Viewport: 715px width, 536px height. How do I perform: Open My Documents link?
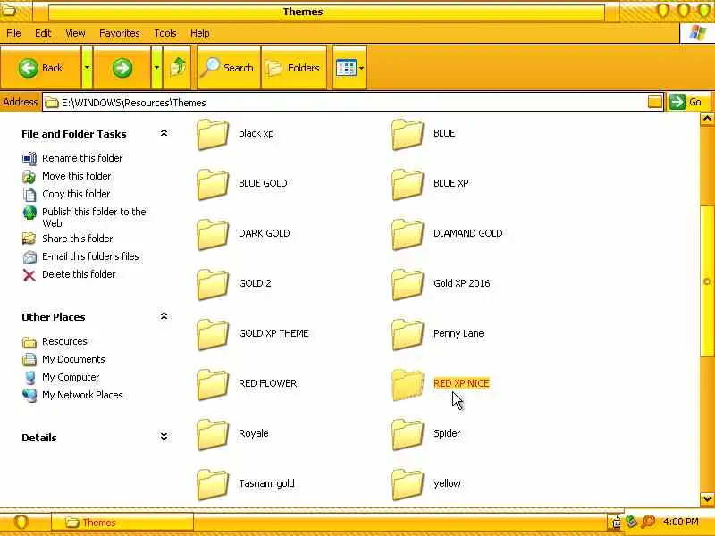[73, 359]
